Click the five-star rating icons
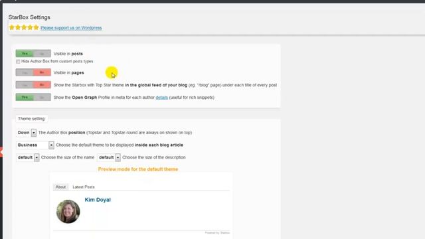Image resolution: width=425 pixels, height=239 pixels. [x=24, y=27]
